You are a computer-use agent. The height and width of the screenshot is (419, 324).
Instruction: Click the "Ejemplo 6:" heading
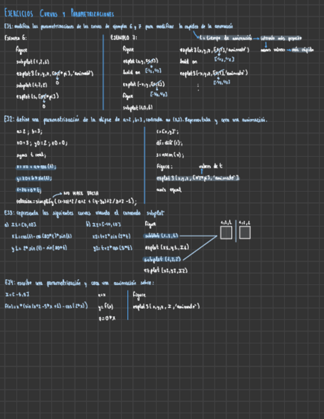[x=15, y=38]
